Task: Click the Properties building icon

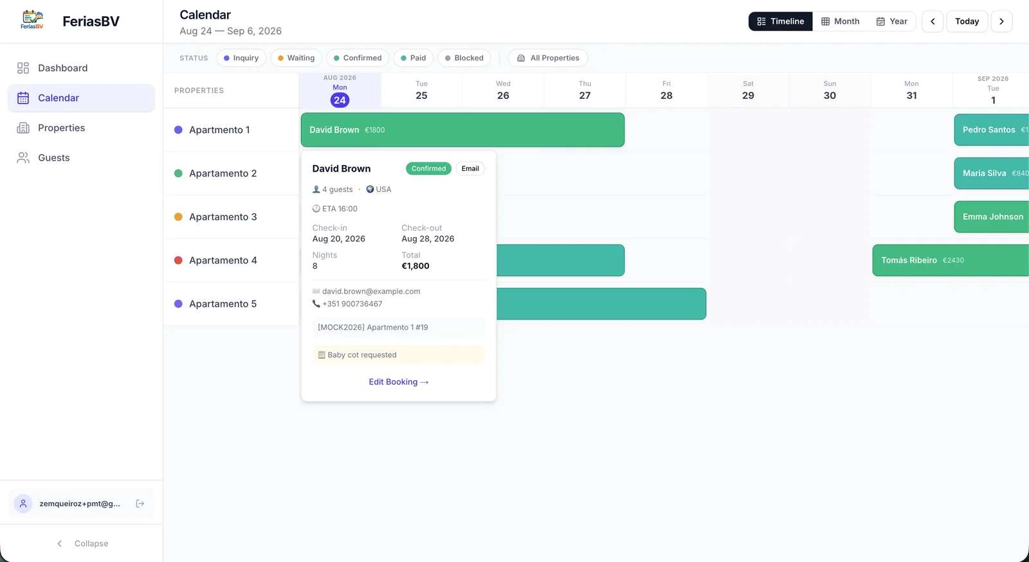Action: click(x=23, y=128)
